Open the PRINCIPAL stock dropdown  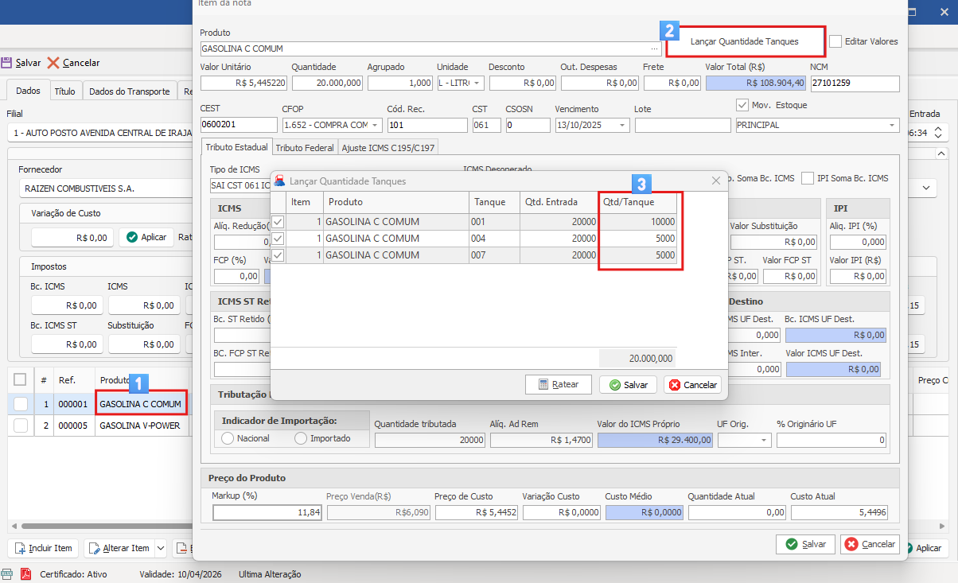coord(891,125)
